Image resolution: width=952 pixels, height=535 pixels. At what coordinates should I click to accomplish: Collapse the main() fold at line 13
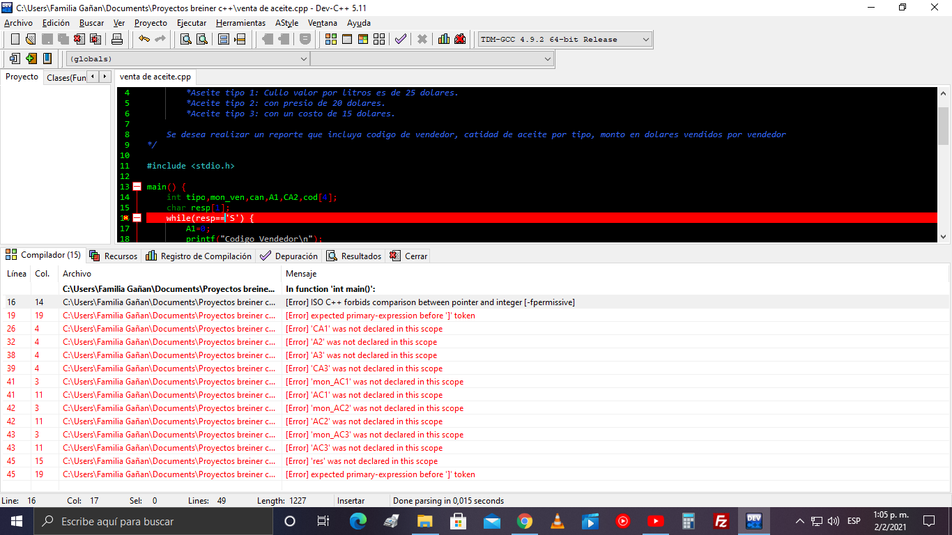click(x=137, y=187)
